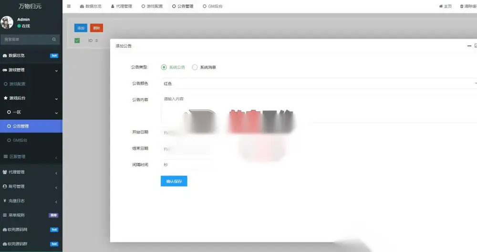The height and width of the screenshot is (252, 477).
Task: Click the 确认保存 button
Action: click(x=174, y=181)
